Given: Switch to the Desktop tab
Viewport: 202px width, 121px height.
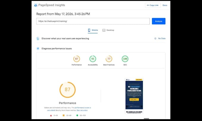Looking at the screenshot, I should tap(108, 30).
